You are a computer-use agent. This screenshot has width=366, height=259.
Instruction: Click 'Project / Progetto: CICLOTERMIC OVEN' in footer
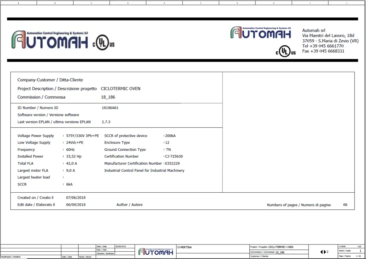point(272,247)
